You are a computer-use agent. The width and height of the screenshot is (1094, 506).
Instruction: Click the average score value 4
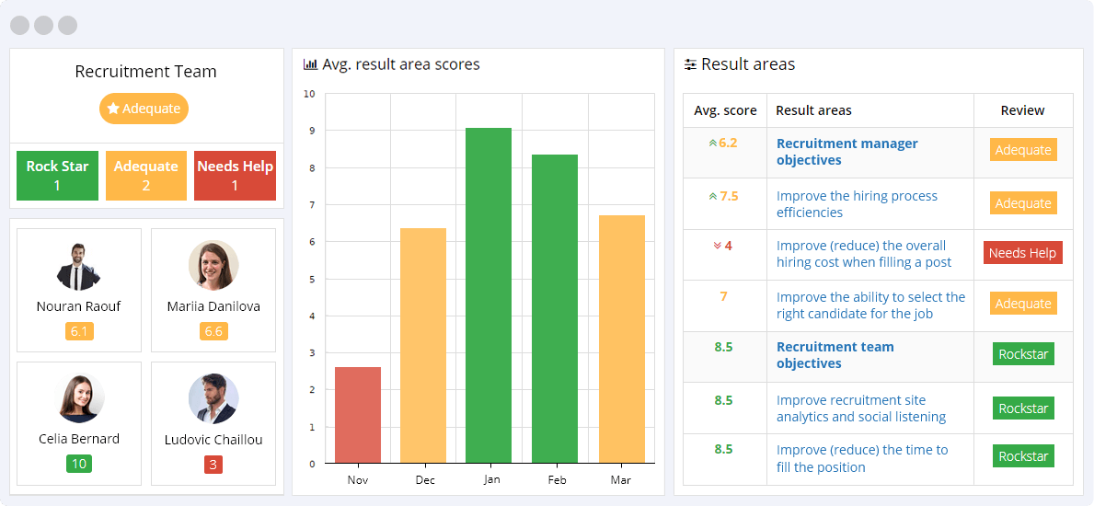pyautogui.click(x=729, y=247)
